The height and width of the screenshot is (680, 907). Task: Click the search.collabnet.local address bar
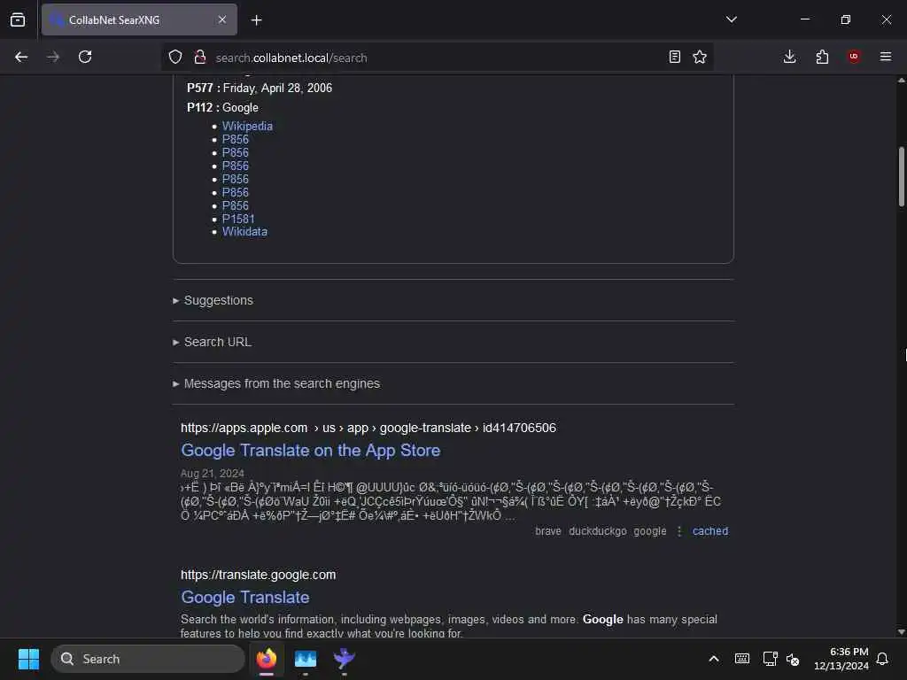tap(437, 58)
